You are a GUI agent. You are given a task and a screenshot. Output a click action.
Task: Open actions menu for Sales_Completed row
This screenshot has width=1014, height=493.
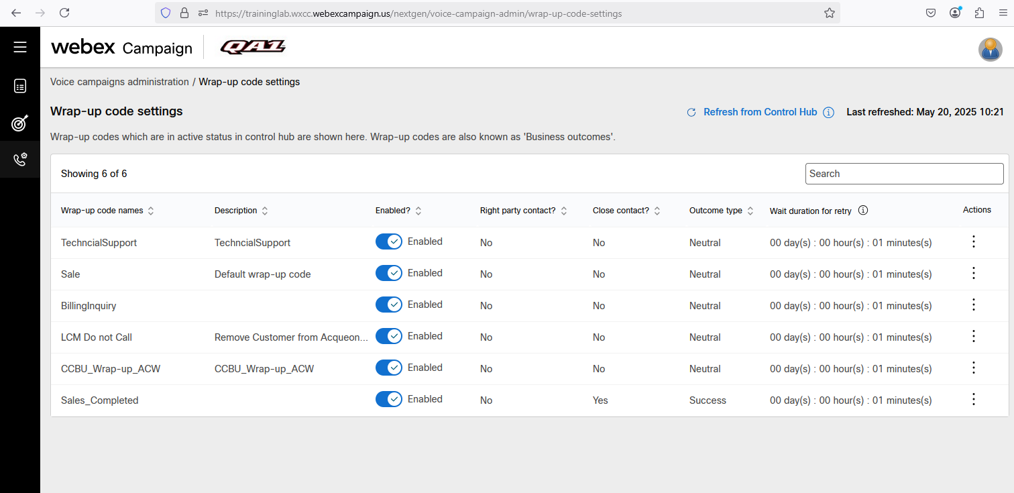pyautogui.click(x=974, y=400)
